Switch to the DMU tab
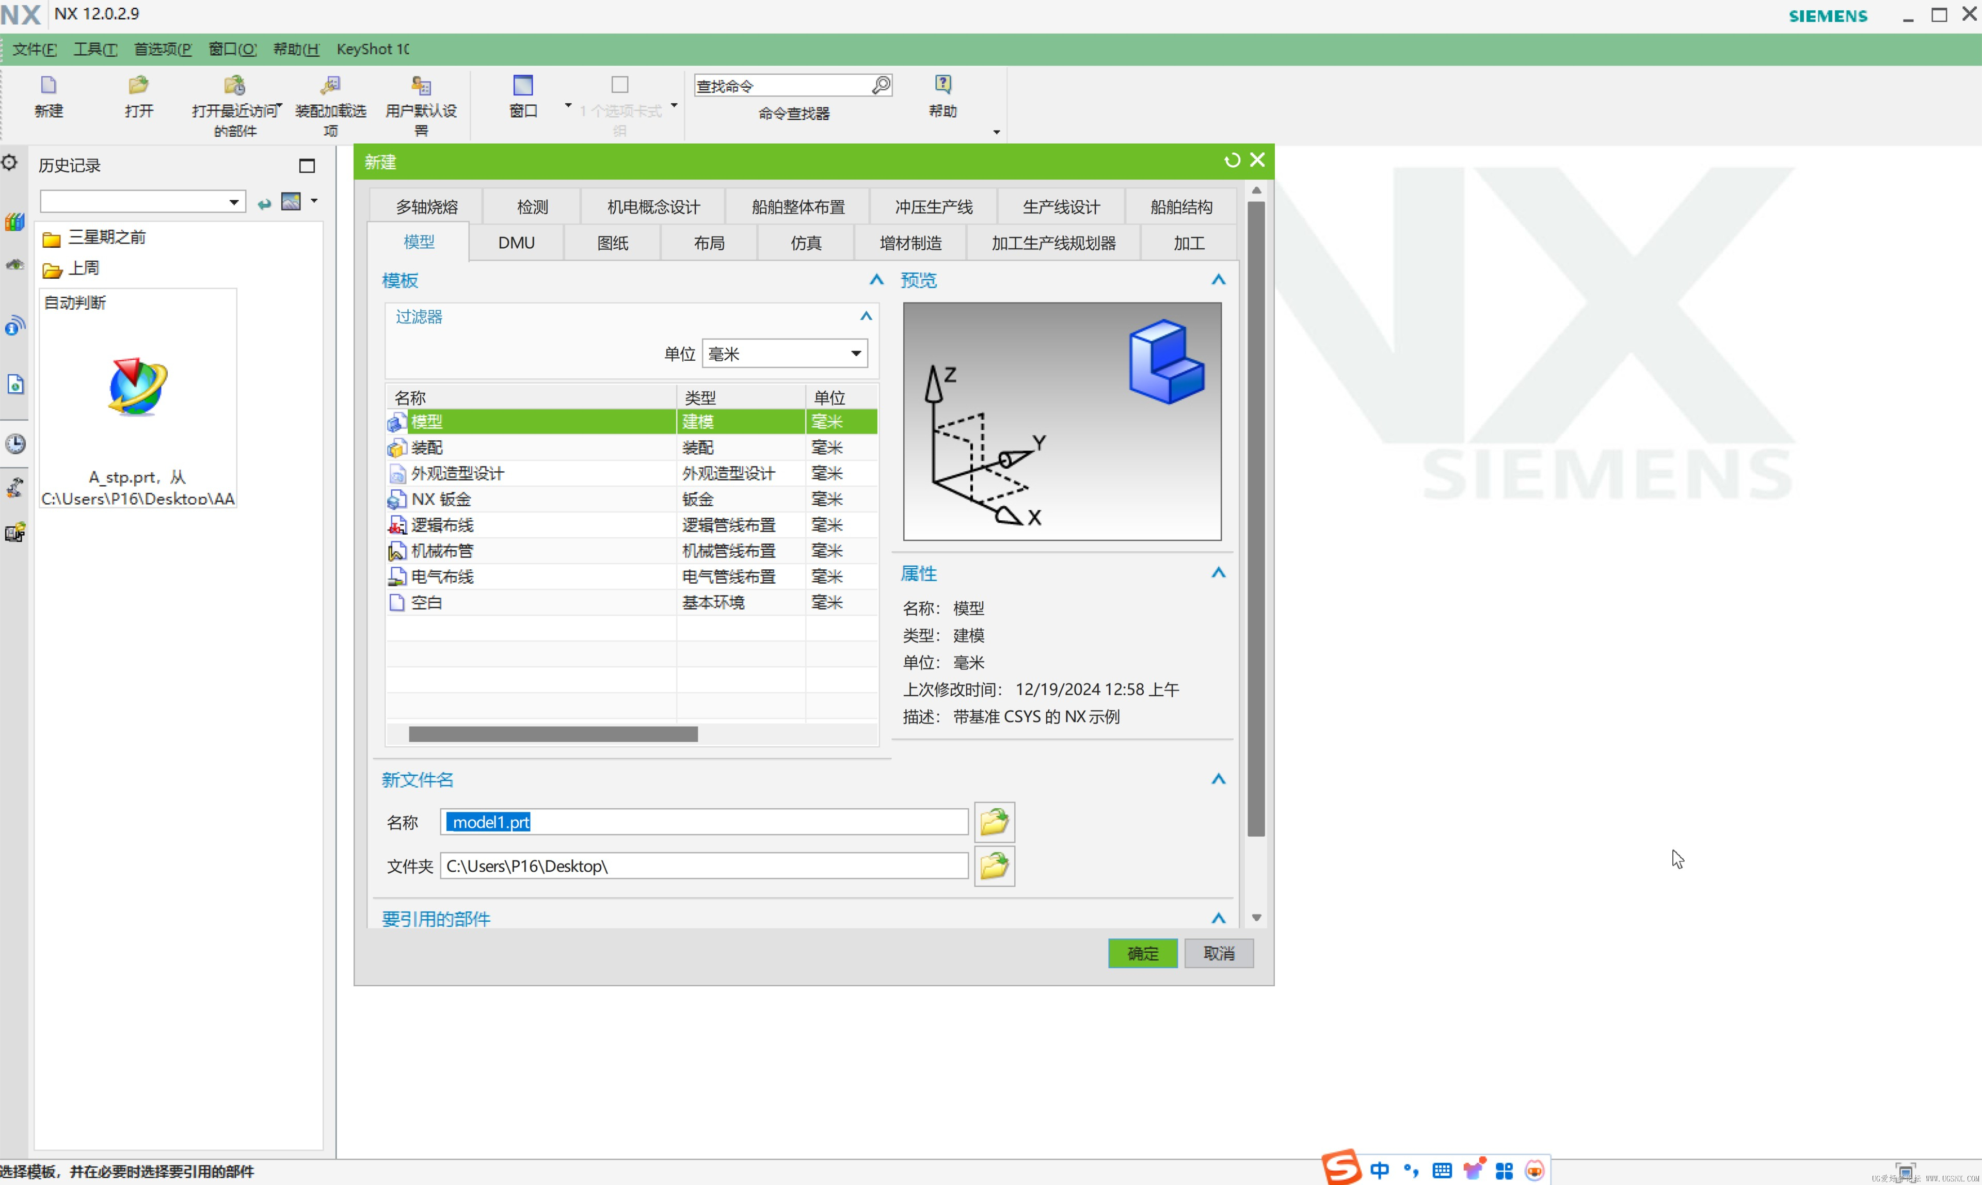 517,243
